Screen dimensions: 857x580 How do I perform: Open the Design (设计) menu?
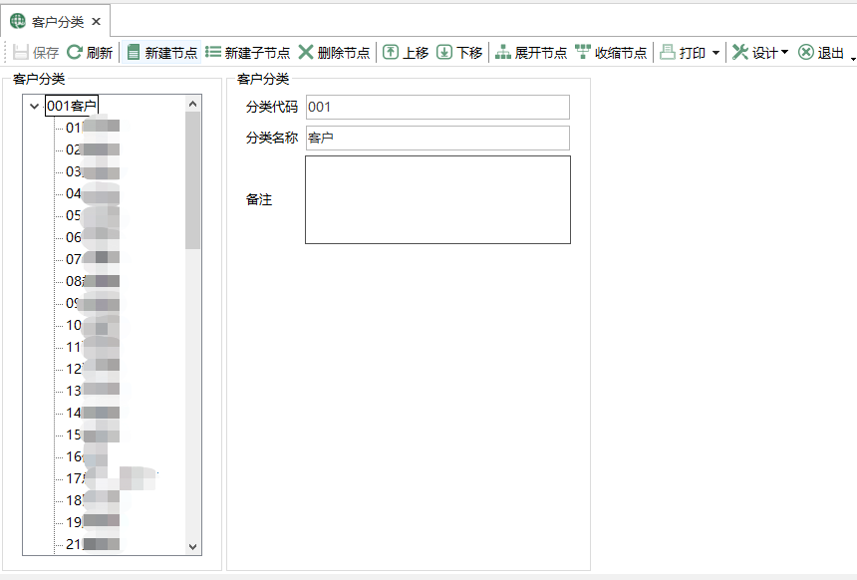[759, 53]
